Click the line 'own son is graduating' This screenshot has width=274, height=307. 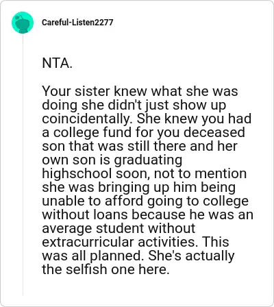[x=112, y=160]
